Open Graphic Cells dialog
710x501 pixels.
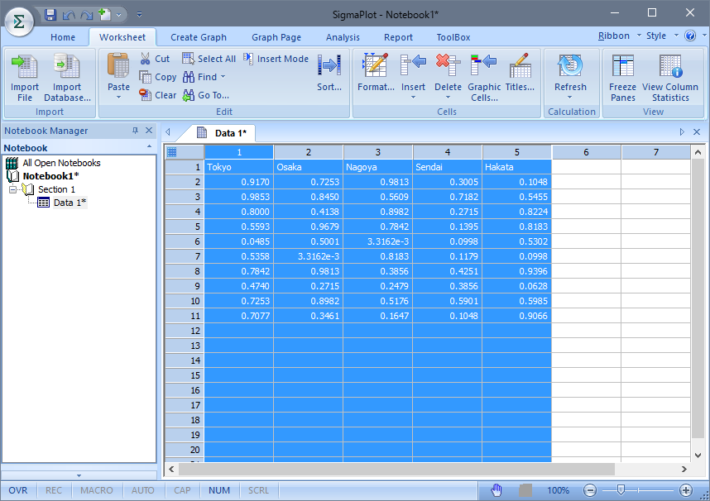(x=484, y=78)
